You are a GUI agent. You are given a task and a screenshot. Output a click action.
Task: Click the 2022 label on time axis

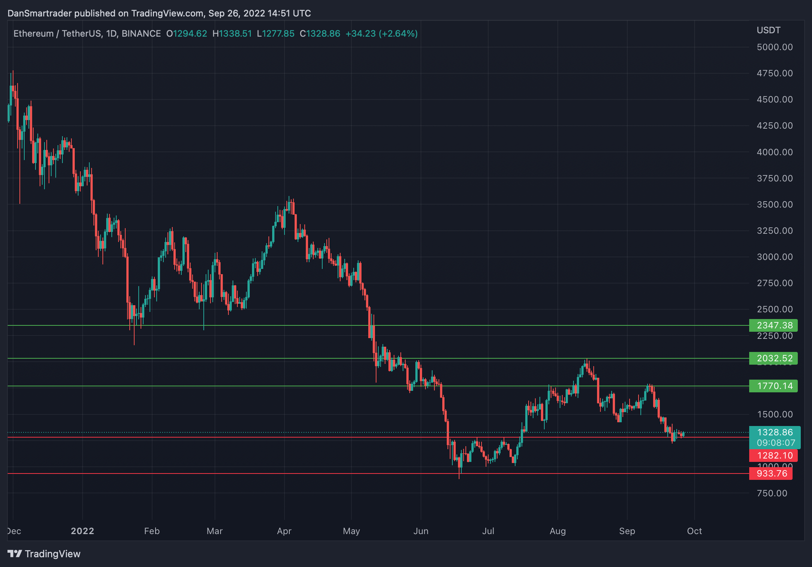coord(83,531)
